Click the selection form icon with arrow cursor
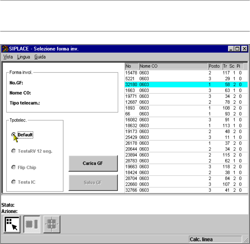Screen dimensions: 250x244 click(12, 224)
